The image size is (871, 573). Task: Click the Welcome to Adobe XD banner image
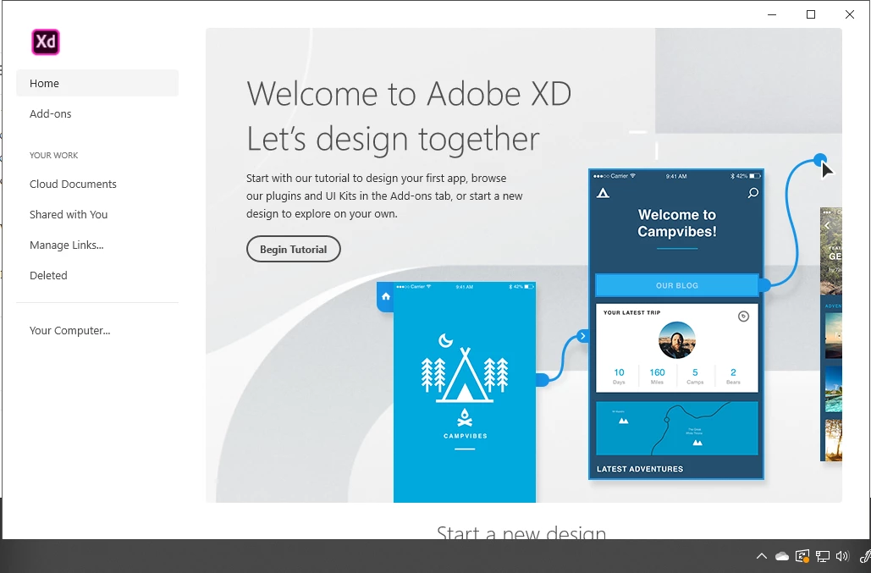pos(523,266)
